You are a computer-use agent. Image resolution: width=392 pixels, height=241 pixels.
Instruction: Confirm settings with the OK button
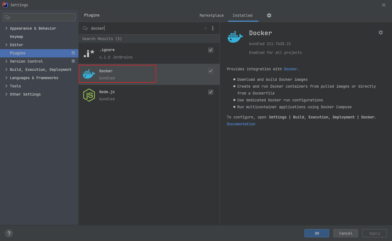317,233
